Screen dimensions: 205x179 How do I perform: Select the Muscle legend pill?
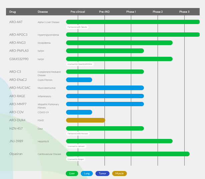(120, 173)
